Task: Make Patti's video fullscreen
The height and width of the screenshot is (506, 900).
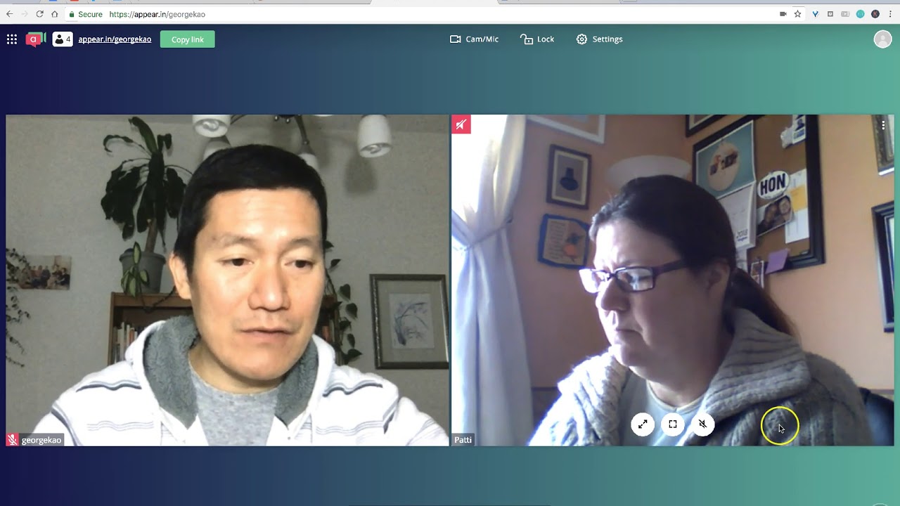Action: [x=673, y=424]
